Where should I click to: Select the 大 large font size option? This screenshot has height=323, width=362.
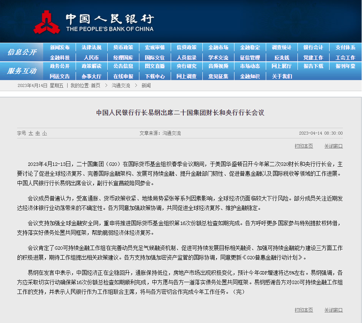[x=29, y=133]
